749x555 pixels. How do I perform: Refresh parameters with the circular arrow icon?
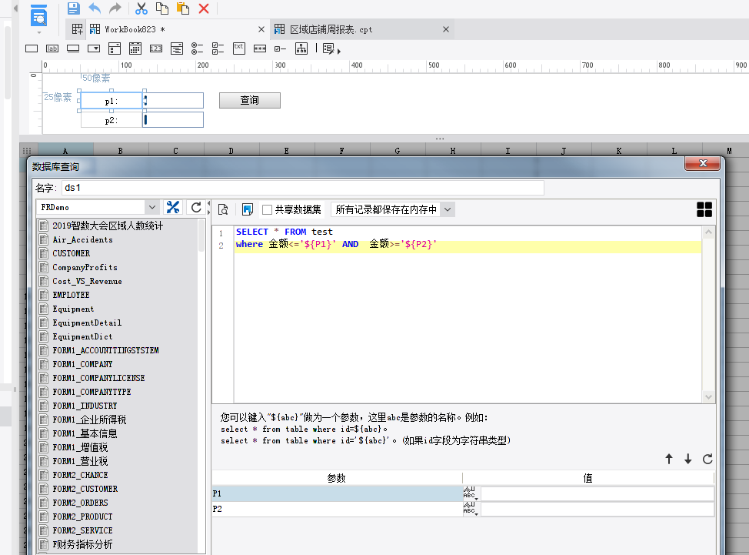pyautogui.click(x=707, y=459)
